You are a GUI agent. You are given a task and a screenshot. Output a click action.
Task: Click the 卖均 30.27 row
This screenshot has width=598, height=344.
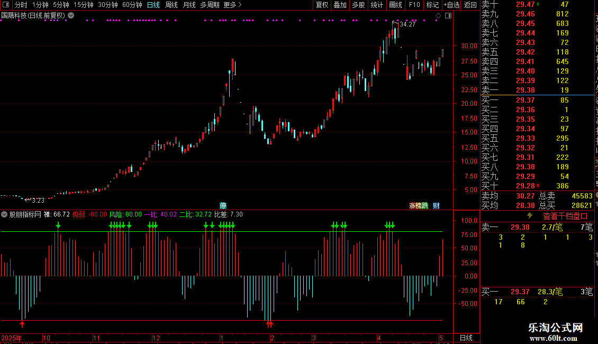point(509,196)
